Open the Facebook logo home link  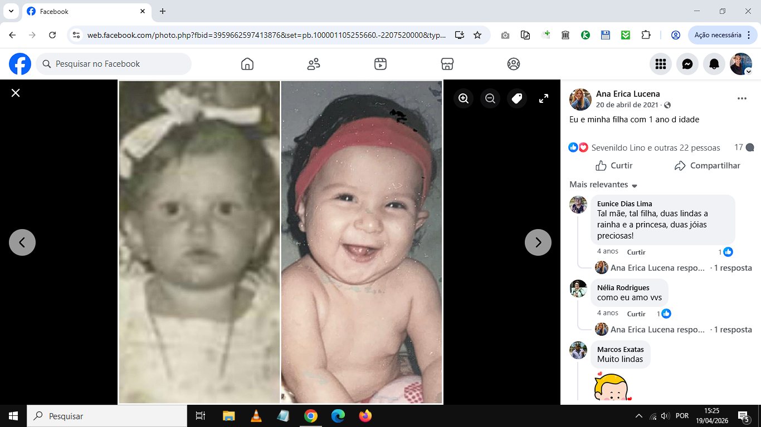[20, 64]
